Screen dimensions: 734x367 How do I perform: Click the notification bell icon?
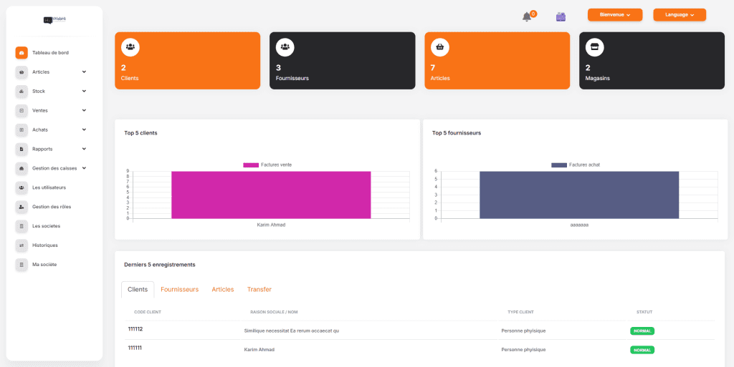point(527,16)
